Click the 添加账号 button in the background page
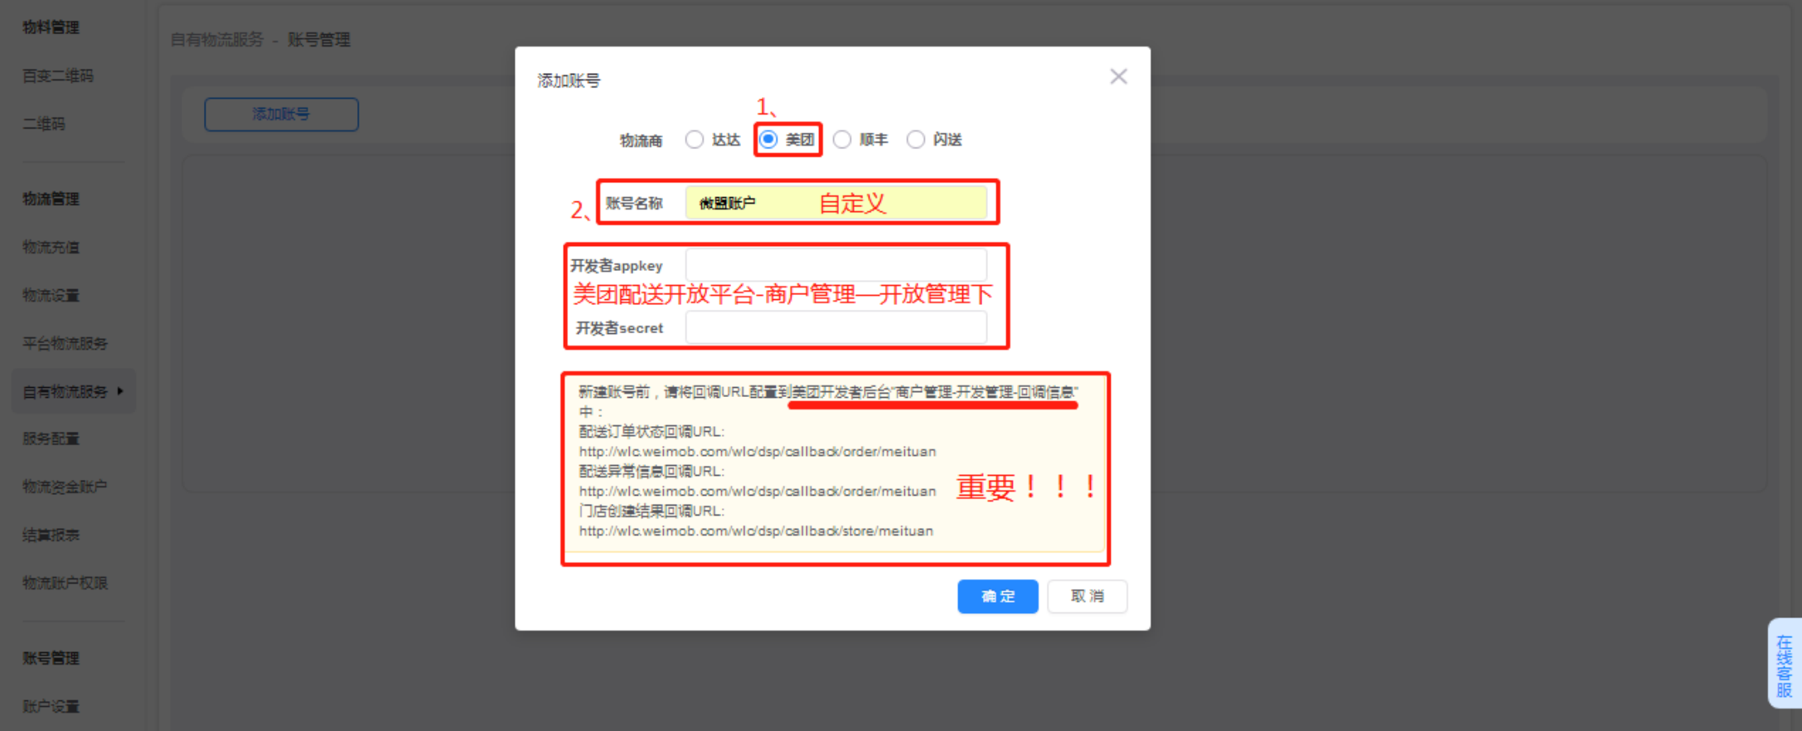Viewport: 1802px width, 731px height. pos(281,114)
